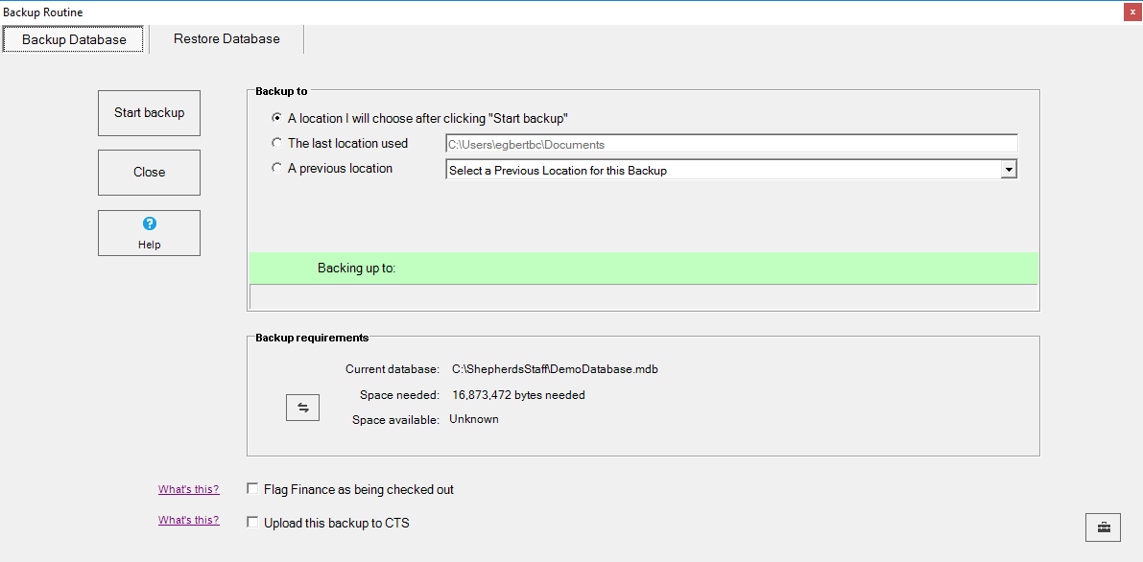Viewport: 1143px width, 562px height.
Task: Click the green 'Backing up to:' banner
Action: (643, 268)
